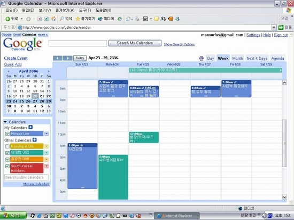Open the Settings link
The width and height of the screenshot is (294, 220).
[253, 35]
